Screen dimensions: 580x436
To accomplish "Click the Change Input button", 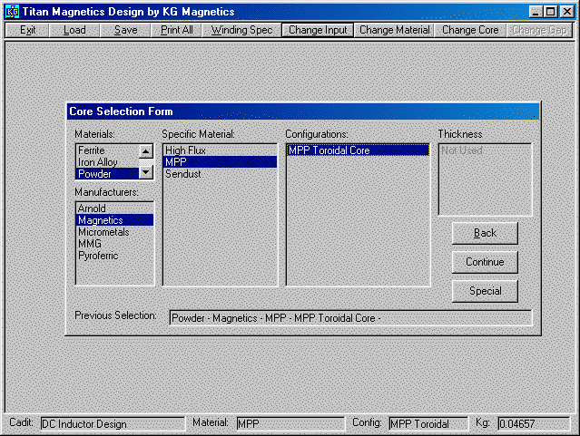I will pos(318,30).
